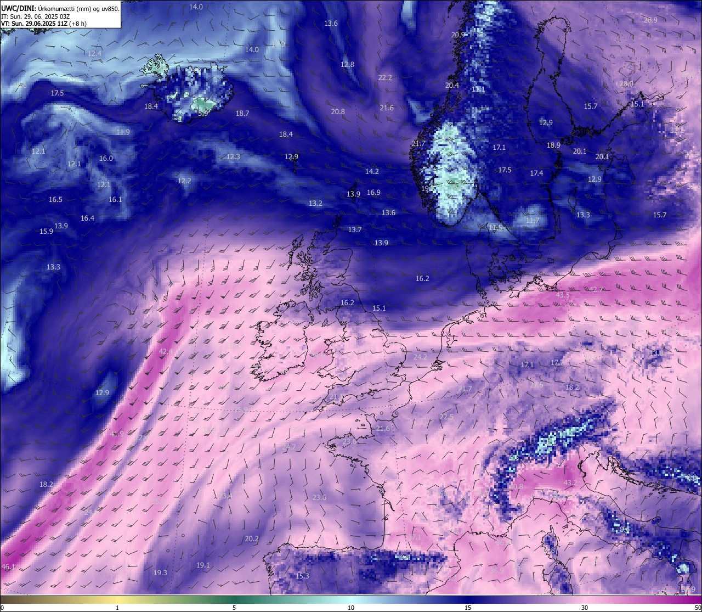The image size is (702, 612).
Task: Click the map value '16.9'
Action: (x=373, y=192)
